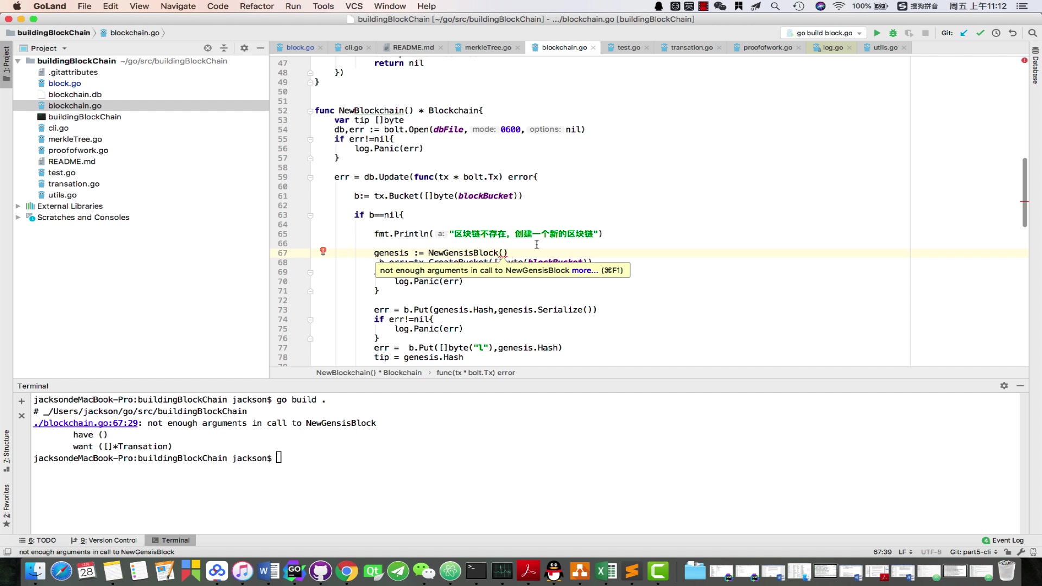Click the go build block.go dropdown
This screenshot has height=586, width=1042.
(827, 32)
